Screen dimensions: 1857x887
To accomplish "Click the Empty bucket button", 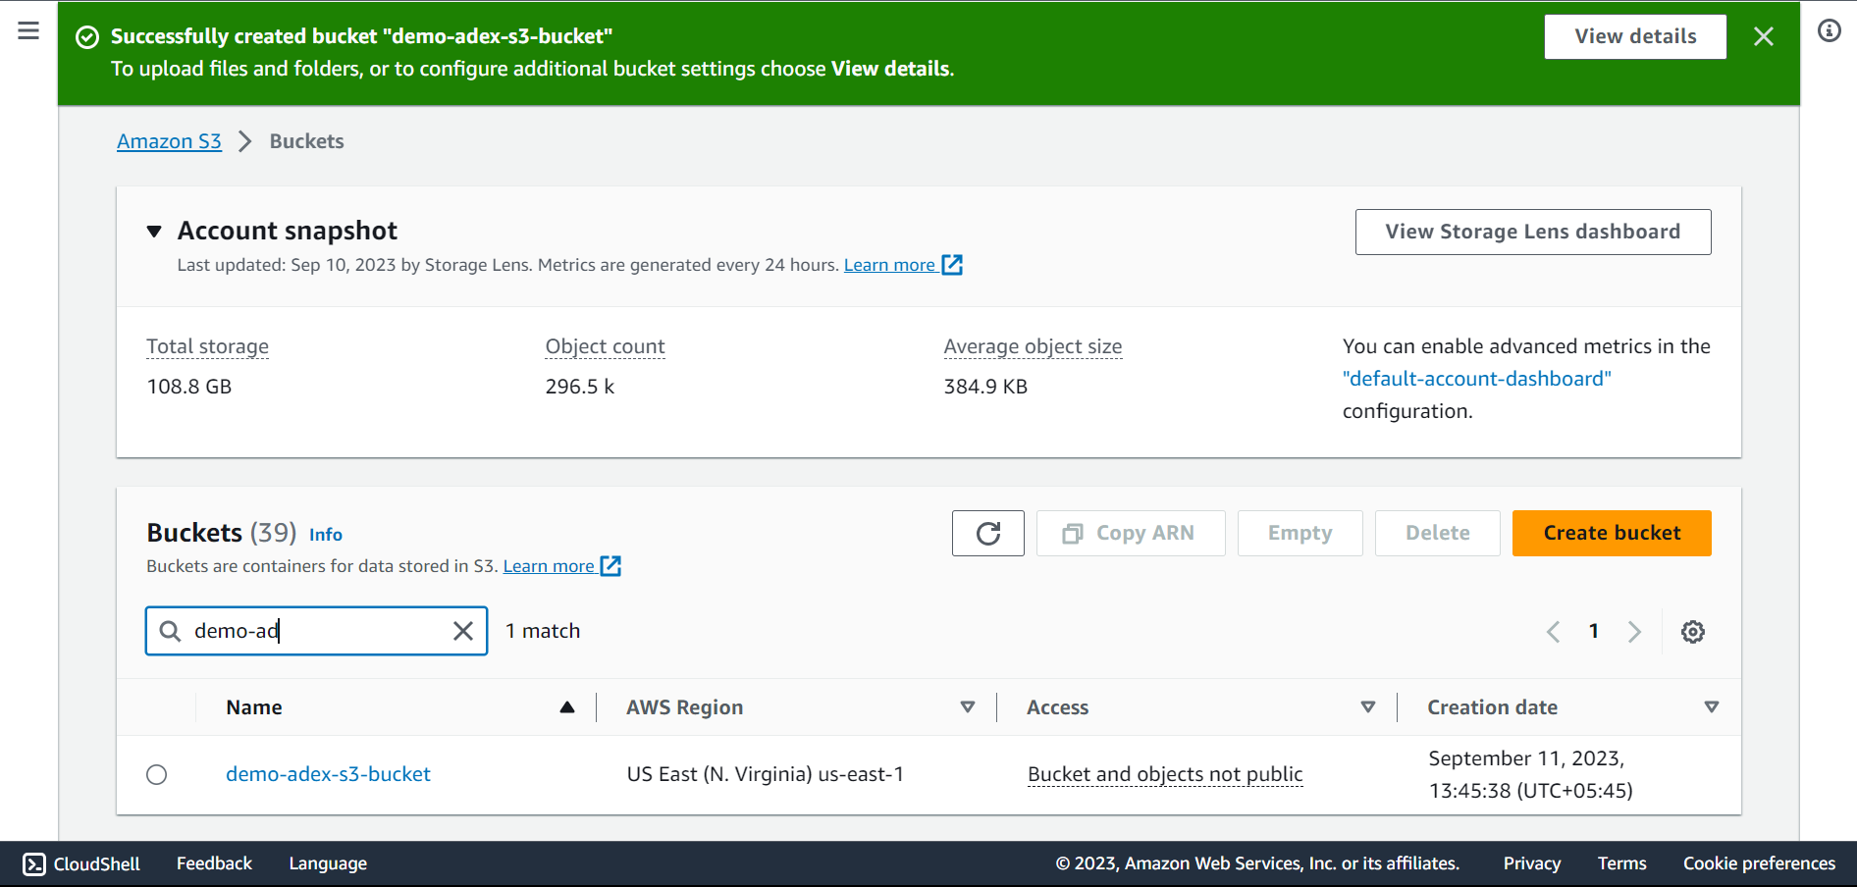I will click(1300, 533).
